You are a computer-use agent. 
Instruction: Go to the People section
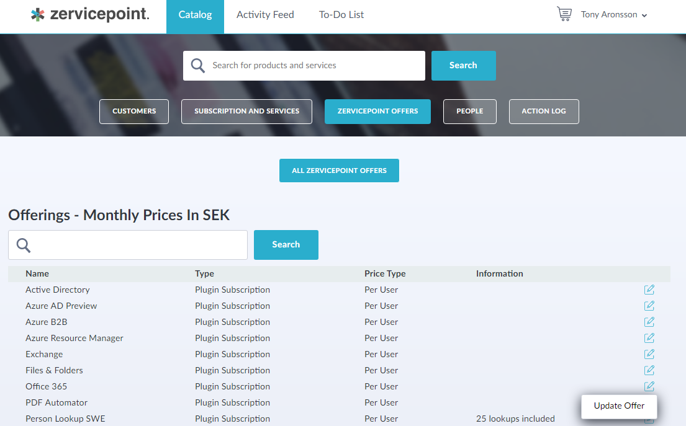tap(469, 112)
